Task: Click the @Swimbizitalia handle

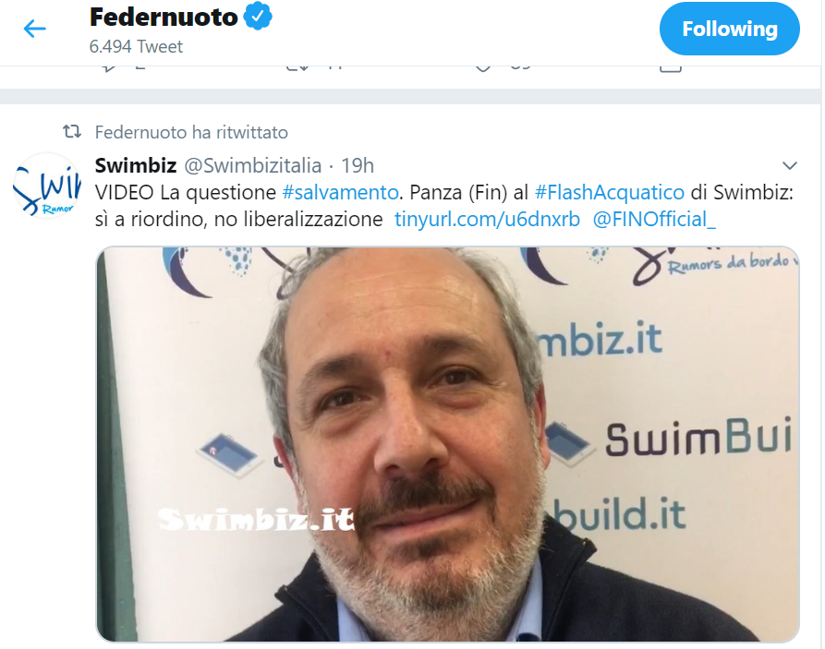Action: [x=252, y=165]
